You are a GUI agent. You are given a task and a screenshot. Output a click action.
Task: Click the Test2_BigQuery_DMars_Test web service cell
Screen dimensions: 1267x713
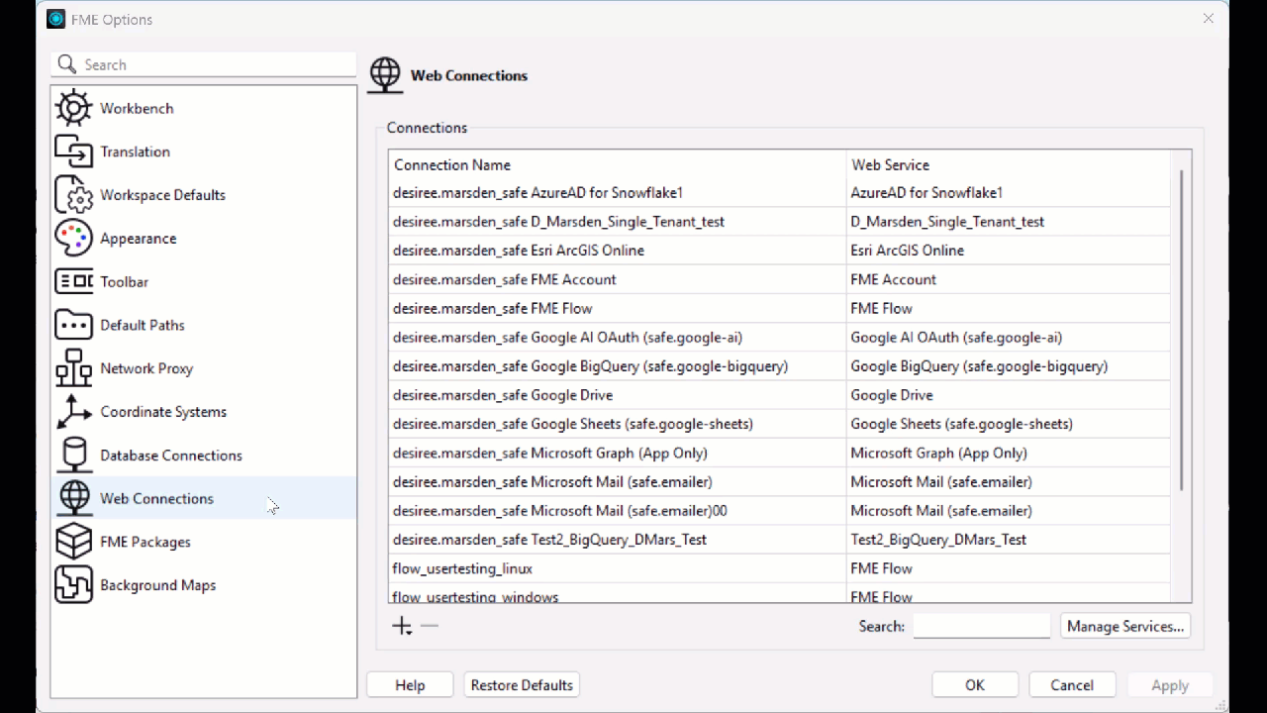tap(1008, 540)
